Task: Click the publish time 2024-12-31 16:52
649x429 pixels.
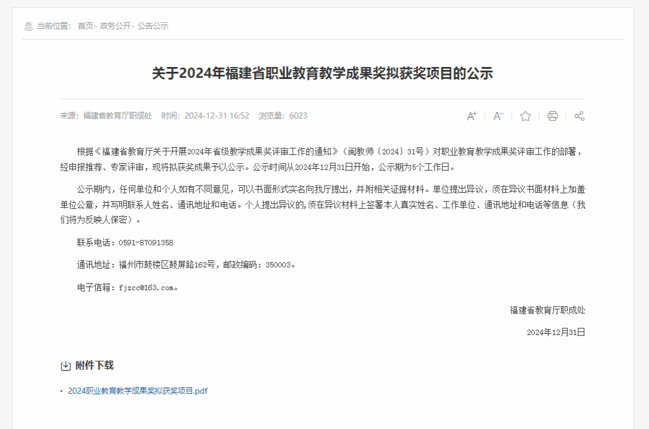Action: point(217,116)
